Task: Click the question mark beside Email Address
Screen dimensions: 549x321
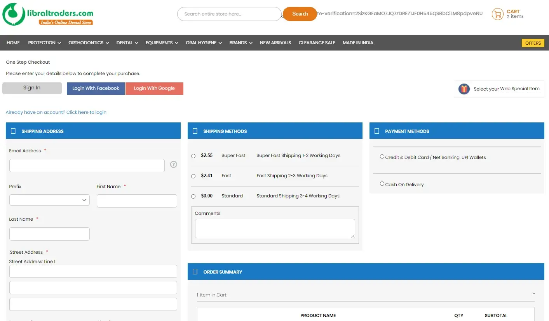Action: click(173, 164)
